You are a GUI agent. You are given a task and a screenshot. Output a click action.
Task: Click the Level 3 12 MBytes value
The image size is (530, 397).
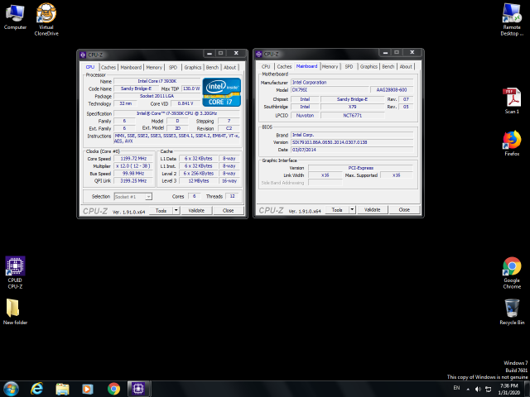point(199,181)
